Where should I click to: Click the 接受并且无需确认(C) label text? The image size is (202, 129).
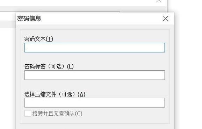point(57,114)
